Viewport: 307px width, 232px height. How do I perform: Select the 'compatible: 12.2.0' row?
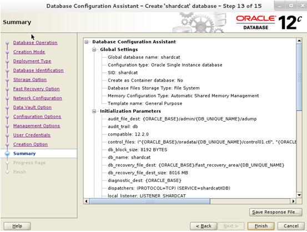point(128,134)
